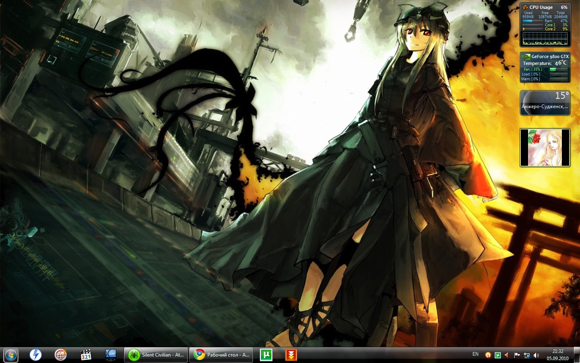Open the system volume speaker icon
The image size is (580, 363).
(536, 355)
